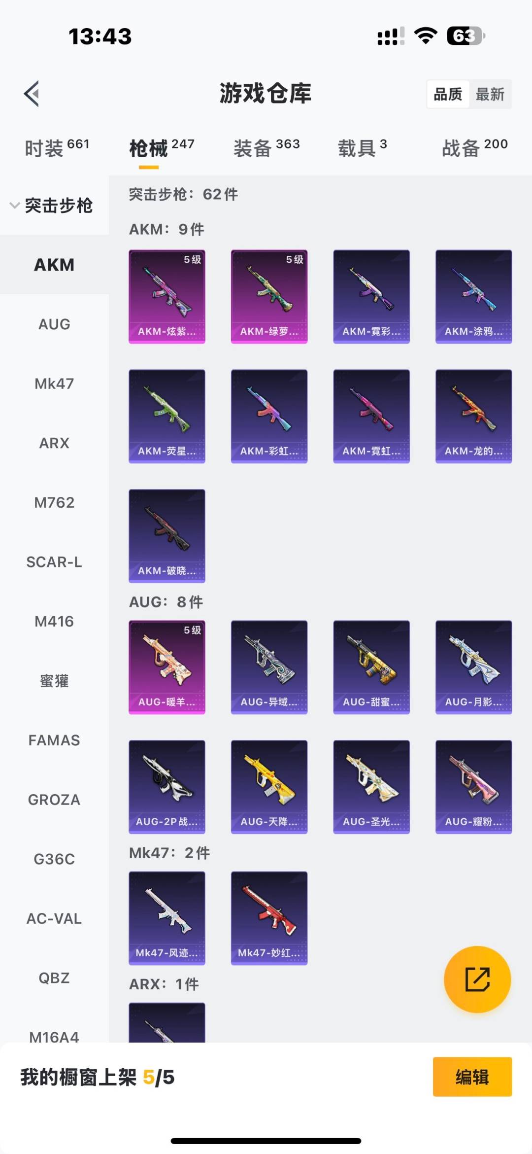Switch to the 装备 tab
Viewport: 532px width, 1154px height.
(x=266, y=147)
